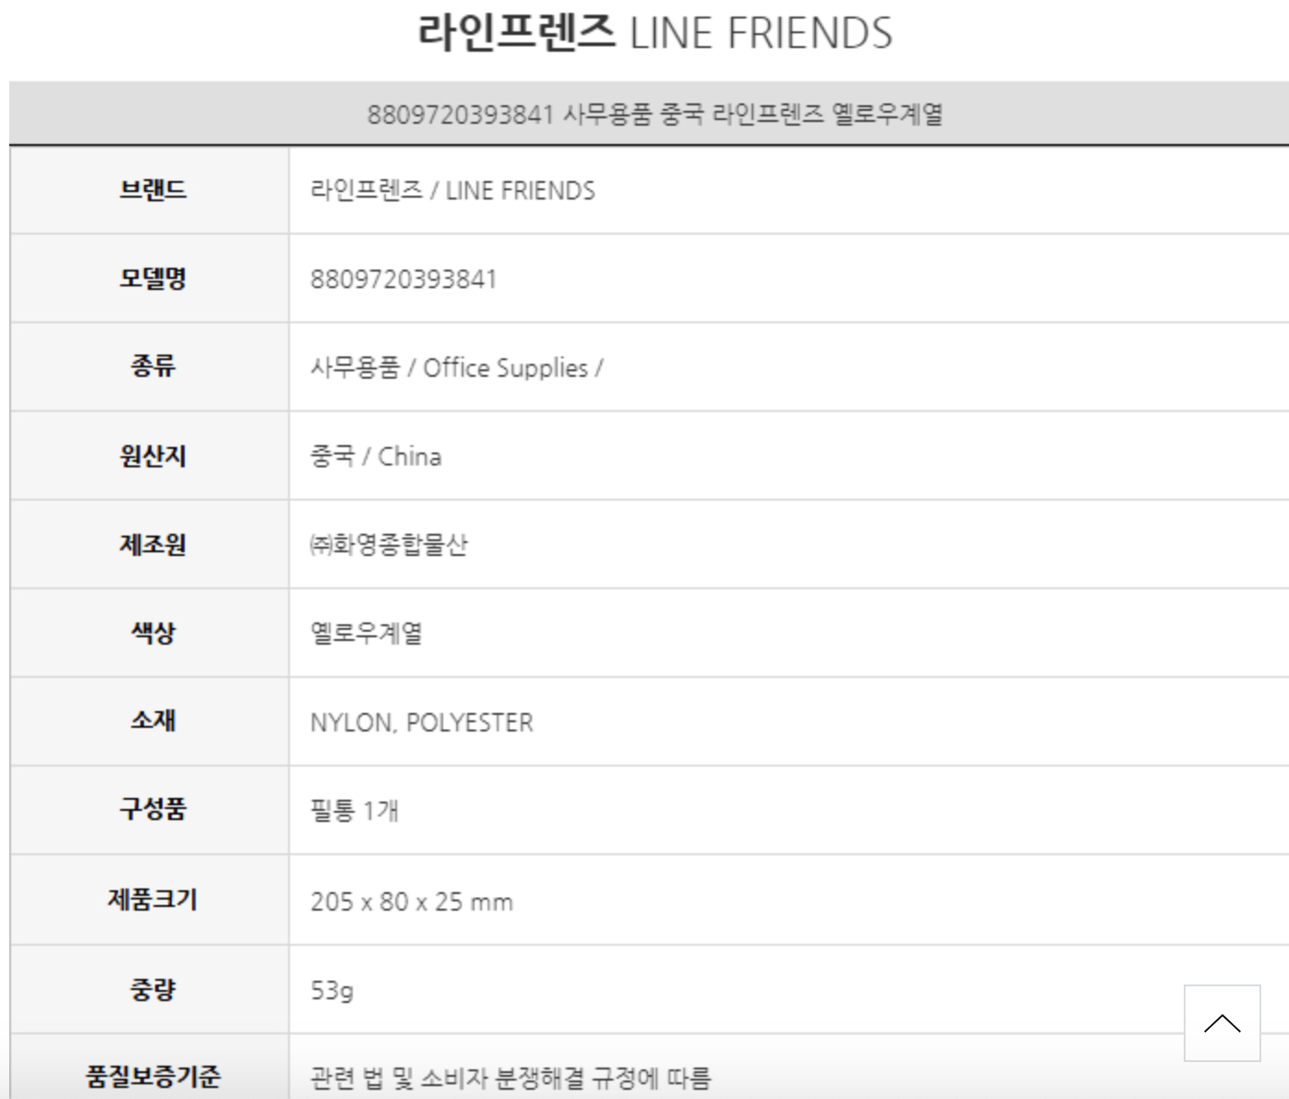Select the 제조원 row label

tap(152, 544)
